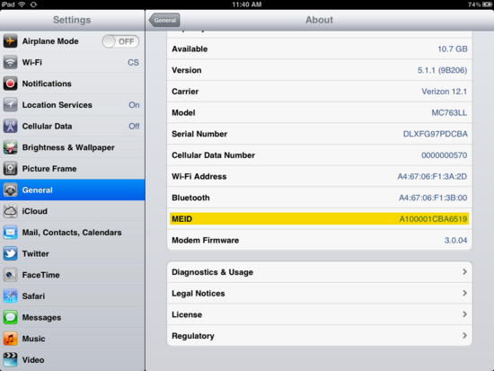Tap the Cellular Data Number 0000000570

coord(445,155)
